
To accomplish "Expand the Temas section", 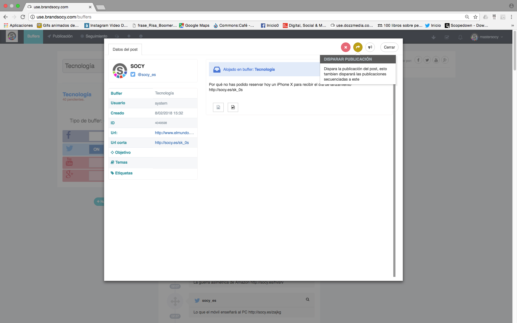I will tap(119, 162).
